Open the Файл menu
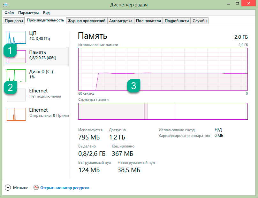The height and width of the screenshot is (198, 258). point(9,13)
